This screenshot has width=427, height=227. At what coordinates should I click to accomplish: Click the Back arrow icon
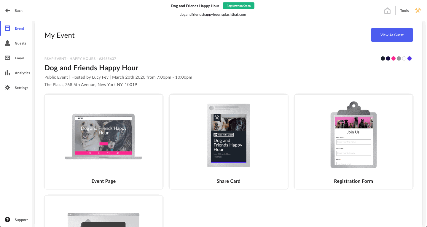tap(8, 10)
